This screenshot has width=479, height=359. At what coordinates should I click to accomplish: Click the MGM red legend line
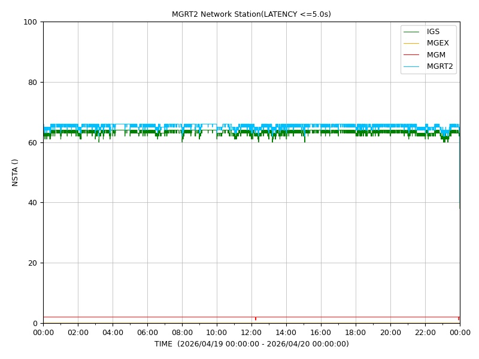point(411,55)
